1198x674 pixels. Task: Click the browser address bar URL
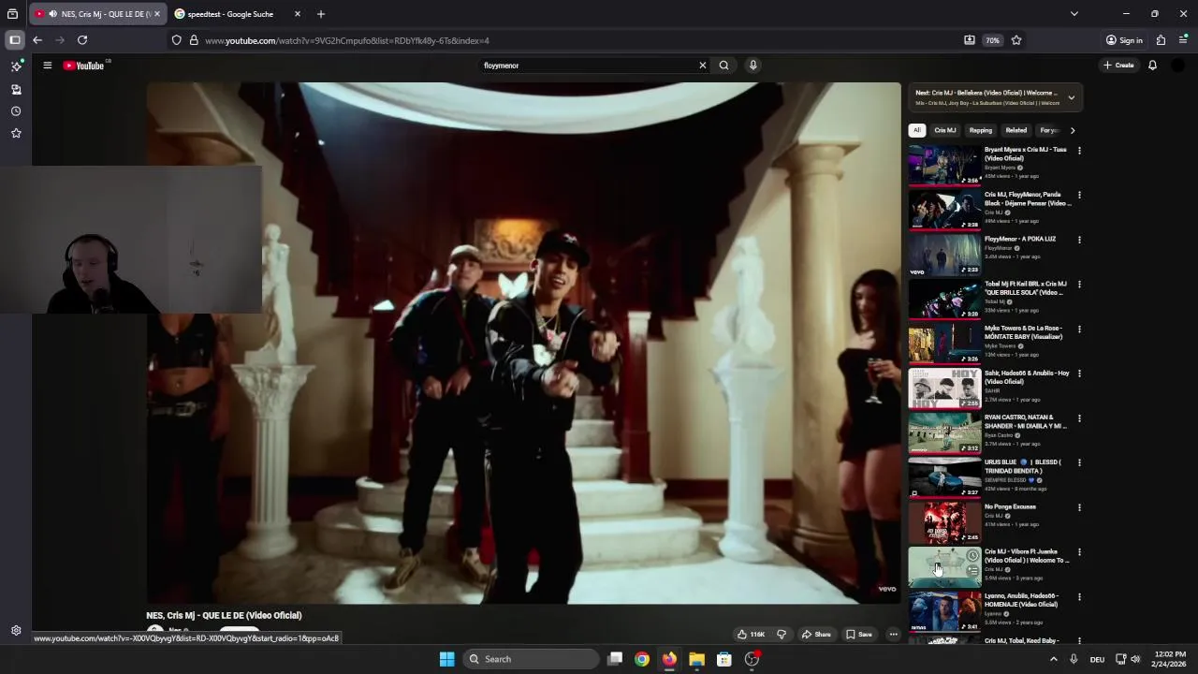click(347, 40)
